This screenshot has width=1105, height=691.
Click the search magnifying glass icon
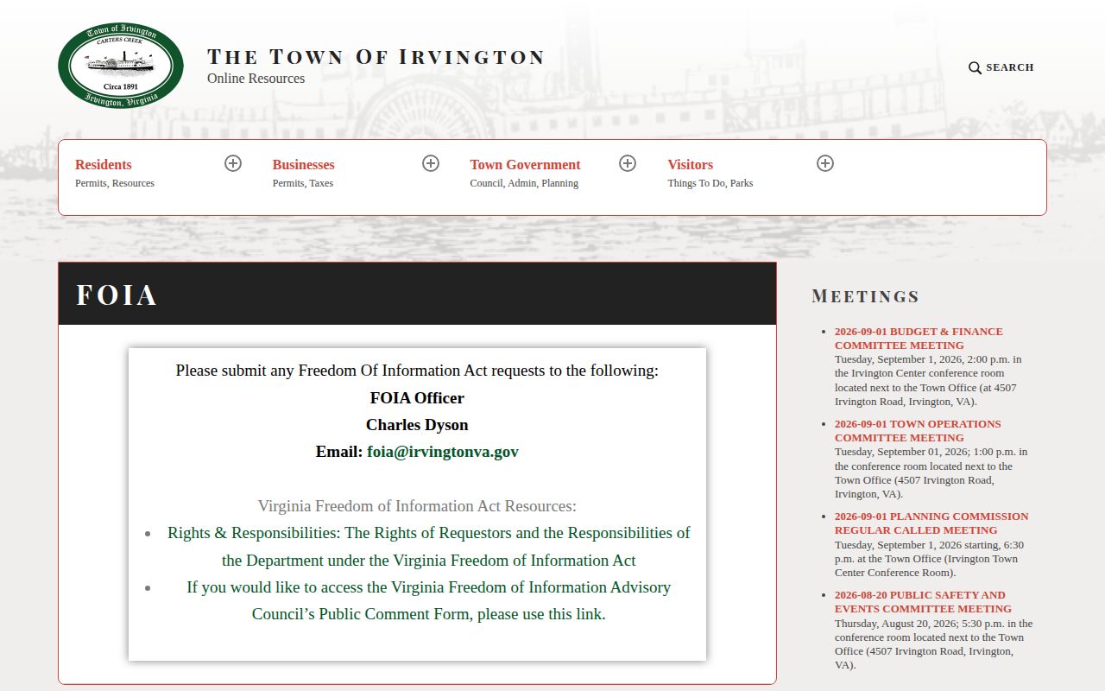point(975,67)
